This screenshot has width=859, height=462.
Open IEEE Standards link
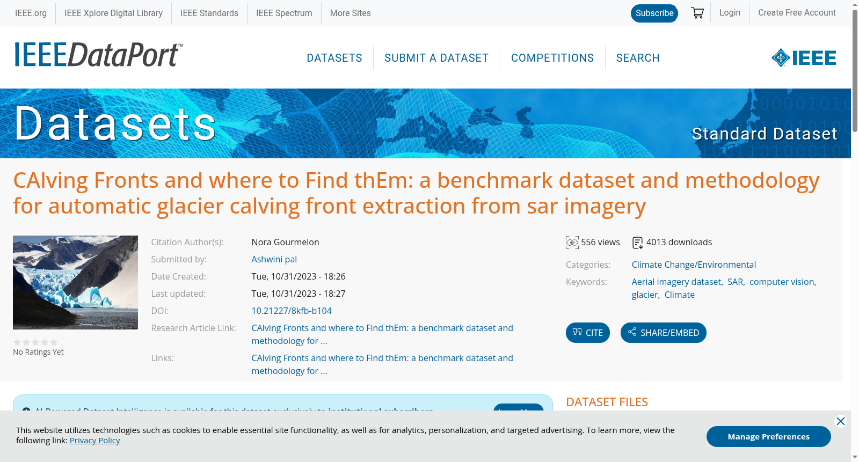(x=209, y=13)
